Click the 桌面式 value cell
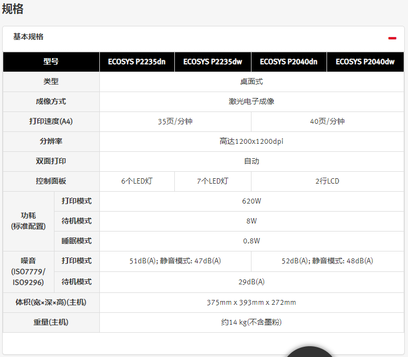 [251, 81]
